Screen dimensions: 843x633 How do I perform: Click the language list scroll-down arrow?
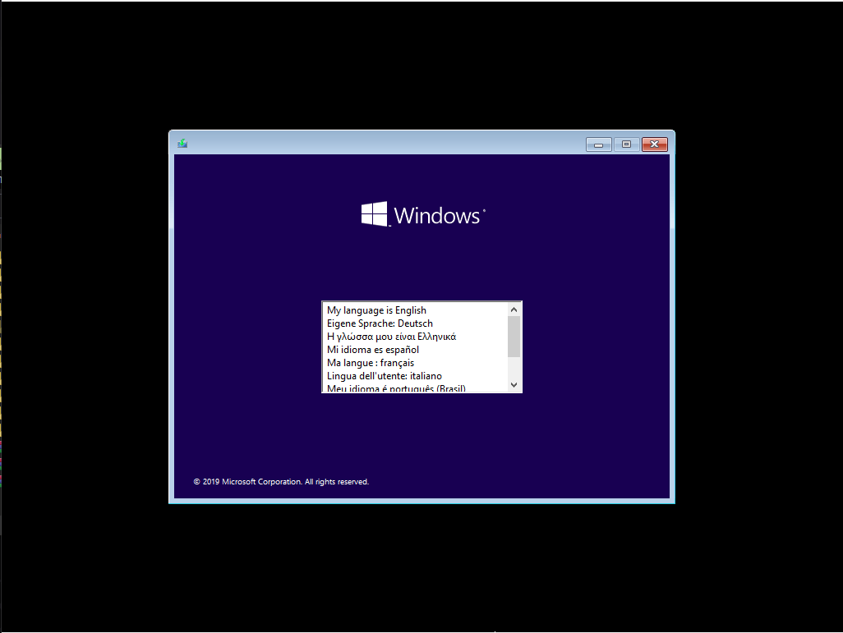514,385
